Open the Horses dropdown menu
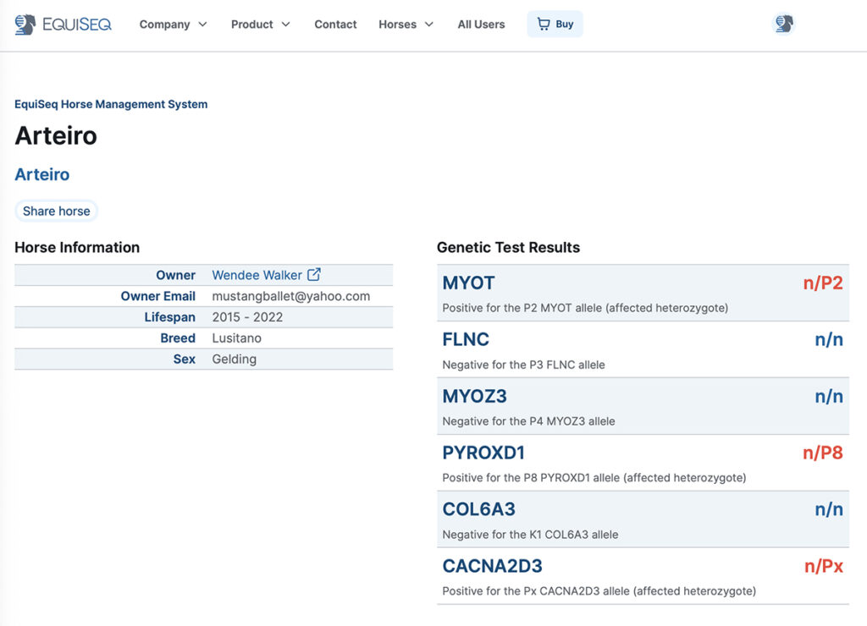The image size is (867, 626). [406, 25]
